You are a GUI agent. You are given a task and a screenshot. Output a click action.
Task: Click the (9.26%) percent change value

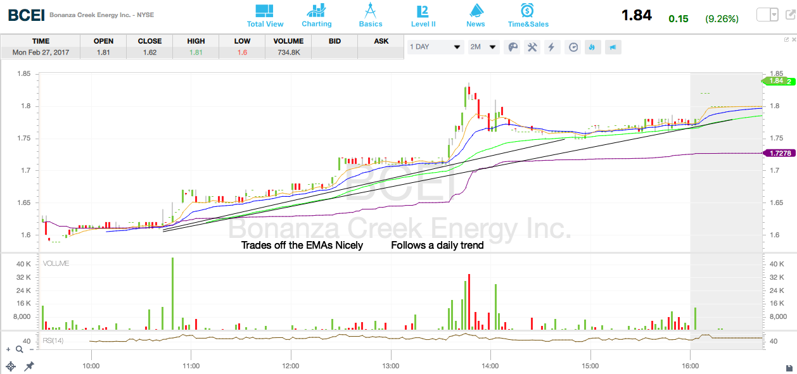722,18
